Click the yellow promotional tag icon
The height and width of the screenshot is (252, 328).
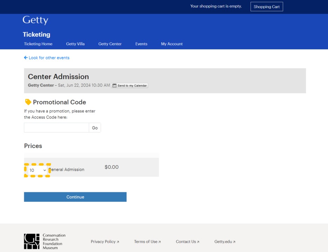click(x=28, y=102)
